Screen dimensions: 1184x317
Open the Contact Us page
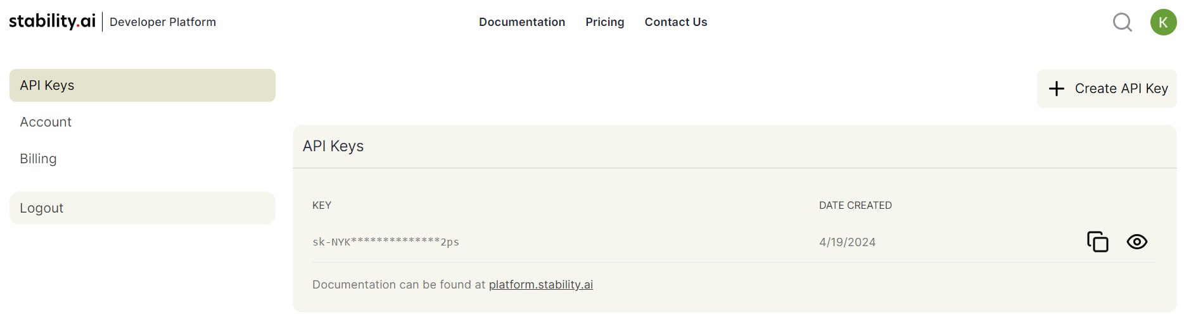point(675,22)
